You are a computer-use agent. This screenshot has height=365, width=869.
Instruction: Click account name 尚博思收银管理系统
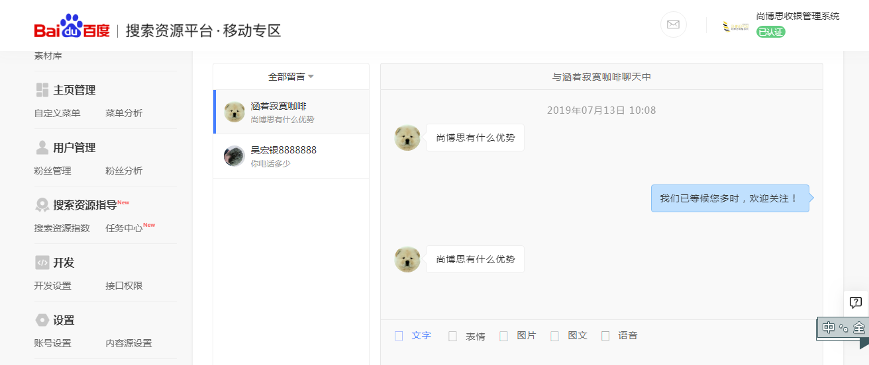point(798,16)
